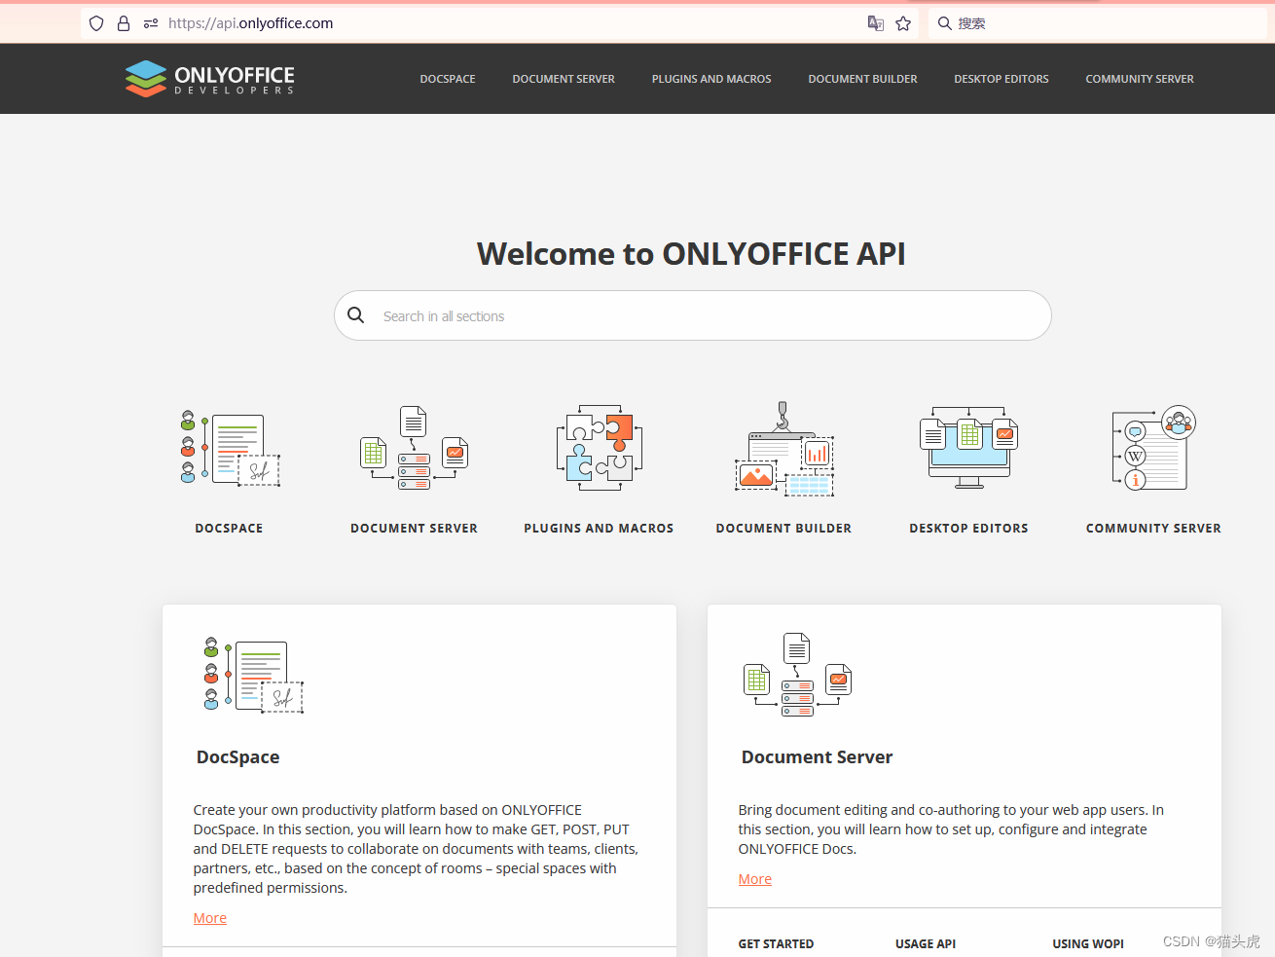The width and height of the screenshot is (1275, 957).
Task: Click the browser address bar URL
Action: coord(251,23)
